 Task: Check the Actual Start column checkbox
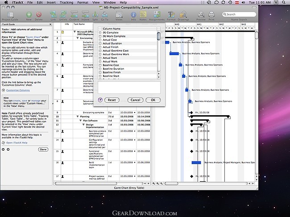point(100,58)
